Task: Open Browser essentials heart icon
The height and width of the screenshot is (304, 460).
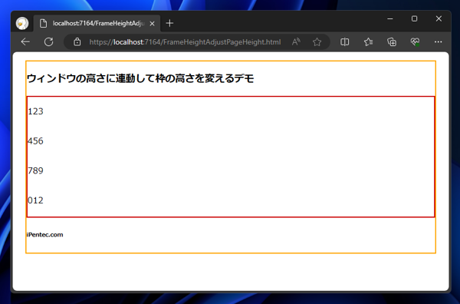Action: (415, 42)
